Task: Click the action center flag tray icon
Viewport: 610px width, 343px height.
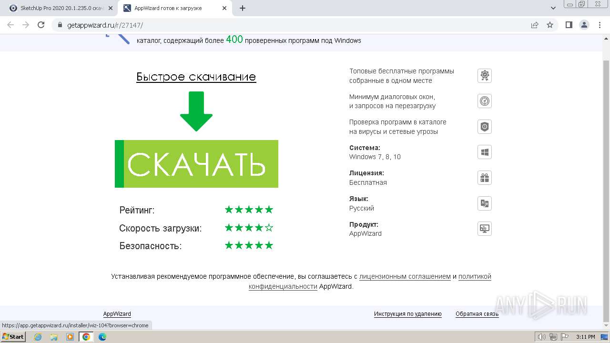Action: point(564,337)
